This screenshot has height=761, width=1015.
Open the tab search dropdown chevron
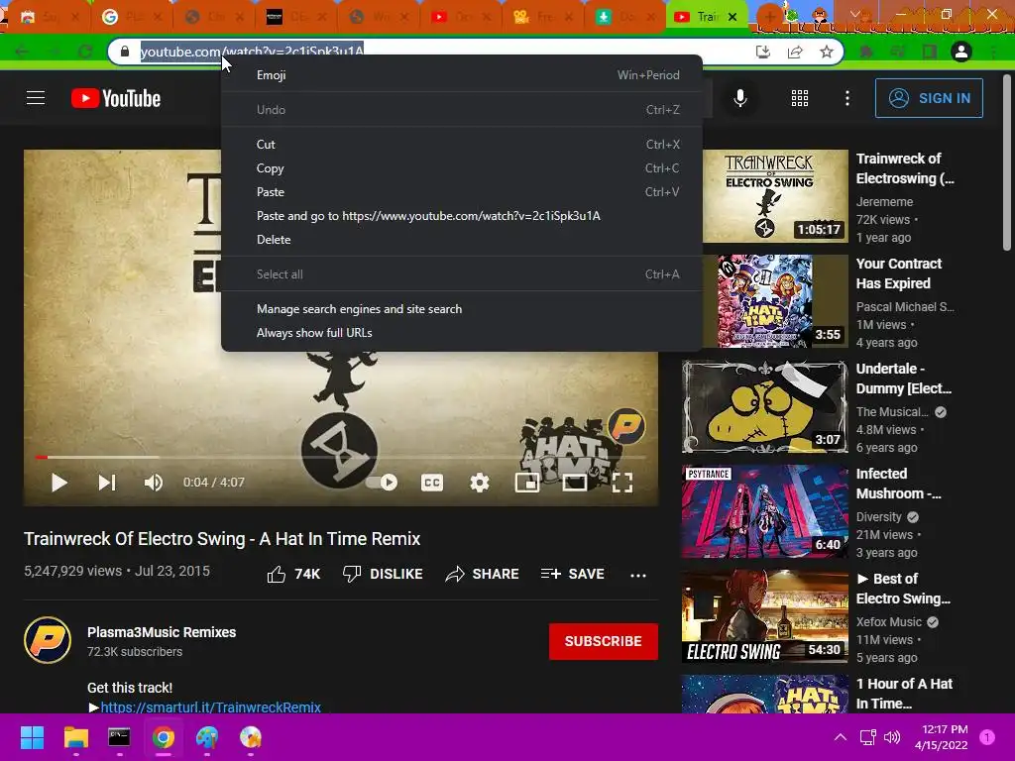(855, 14)
